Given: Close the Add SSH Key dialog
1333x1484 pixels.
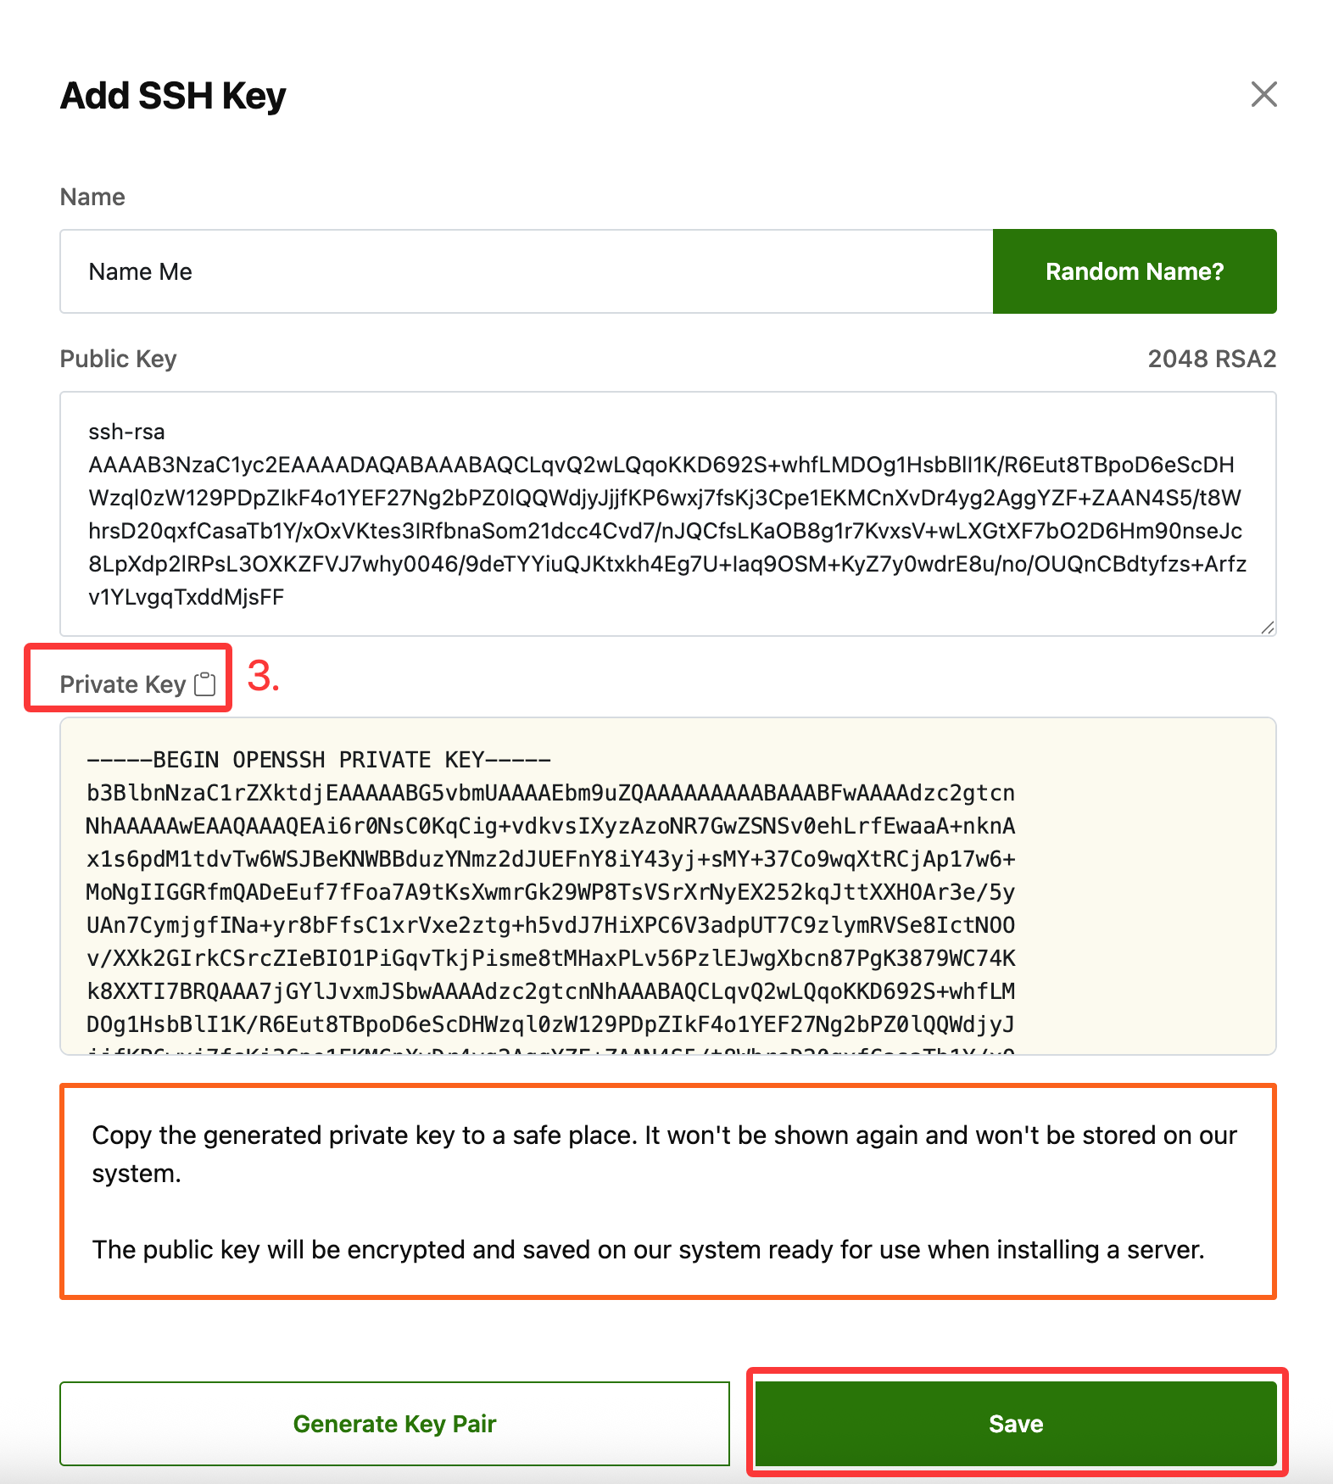Looking at the screenshot, I should (x=1263, y=94).
